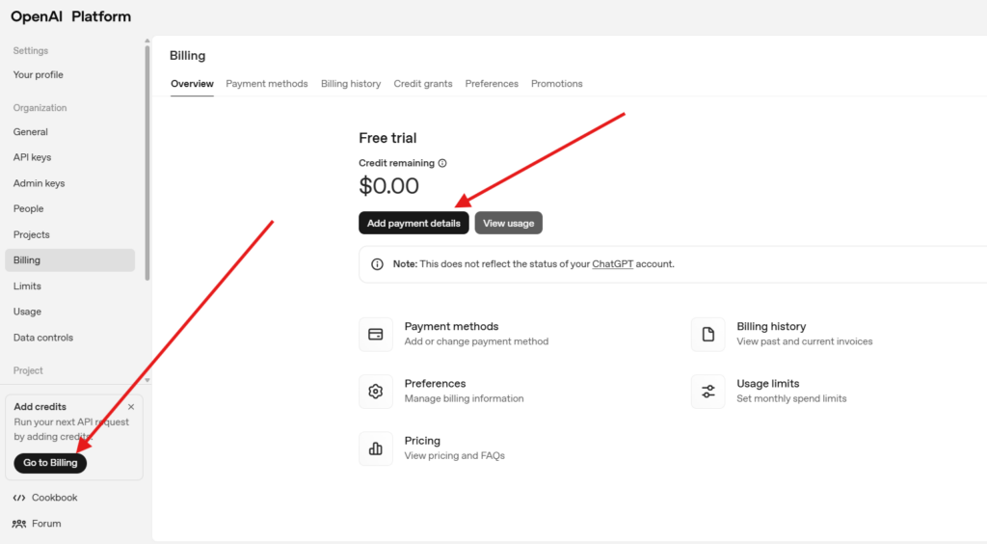The image size is (987, 544).
Task: Switch to the Payment methods tab
Action: click(267, 84)
